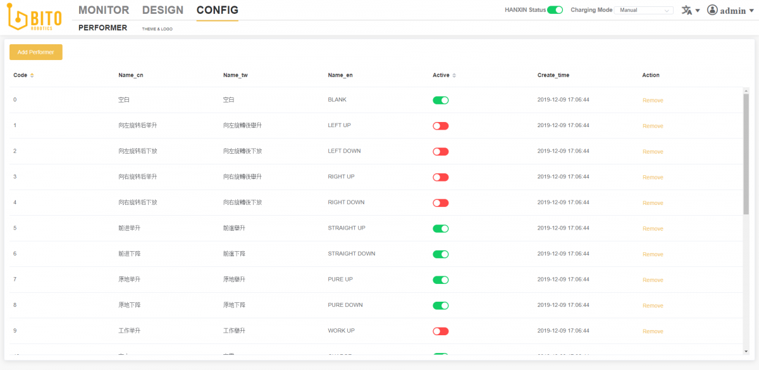
Task: Sort by Active column arrows
Action: [454, 75]
